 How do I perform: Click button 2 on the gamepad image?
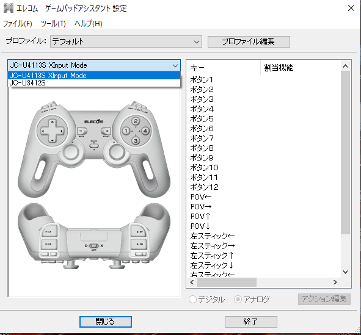[136, 121]
